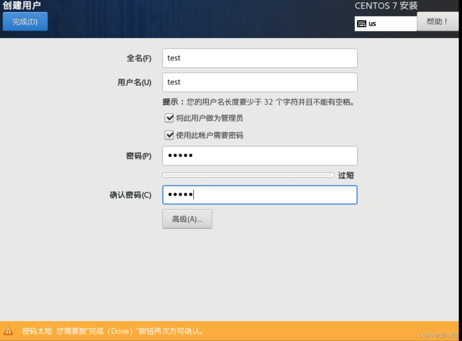Focus the 全名(F) full name field
This screenshot has width=462, height=341.
(x=260, y=58)
